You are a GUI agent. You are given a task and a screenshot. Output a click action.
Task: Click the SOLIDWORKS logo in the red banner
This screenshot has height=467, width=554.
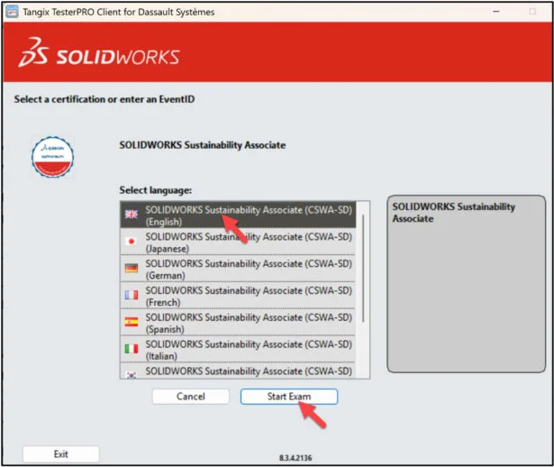click(99, 56)
